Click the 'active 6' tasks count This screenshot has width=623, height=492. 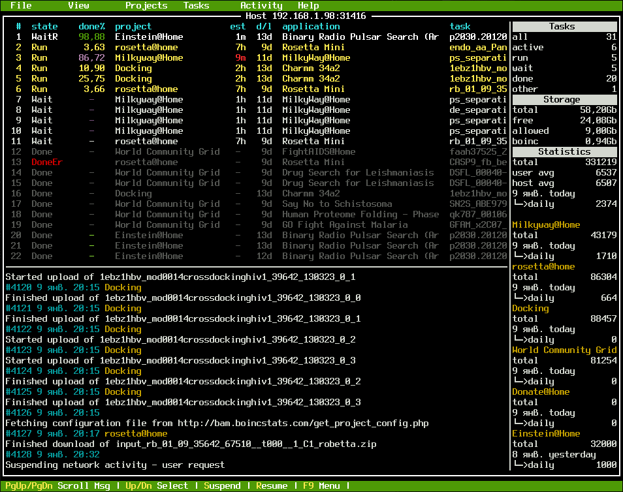(x=564, y=47)
